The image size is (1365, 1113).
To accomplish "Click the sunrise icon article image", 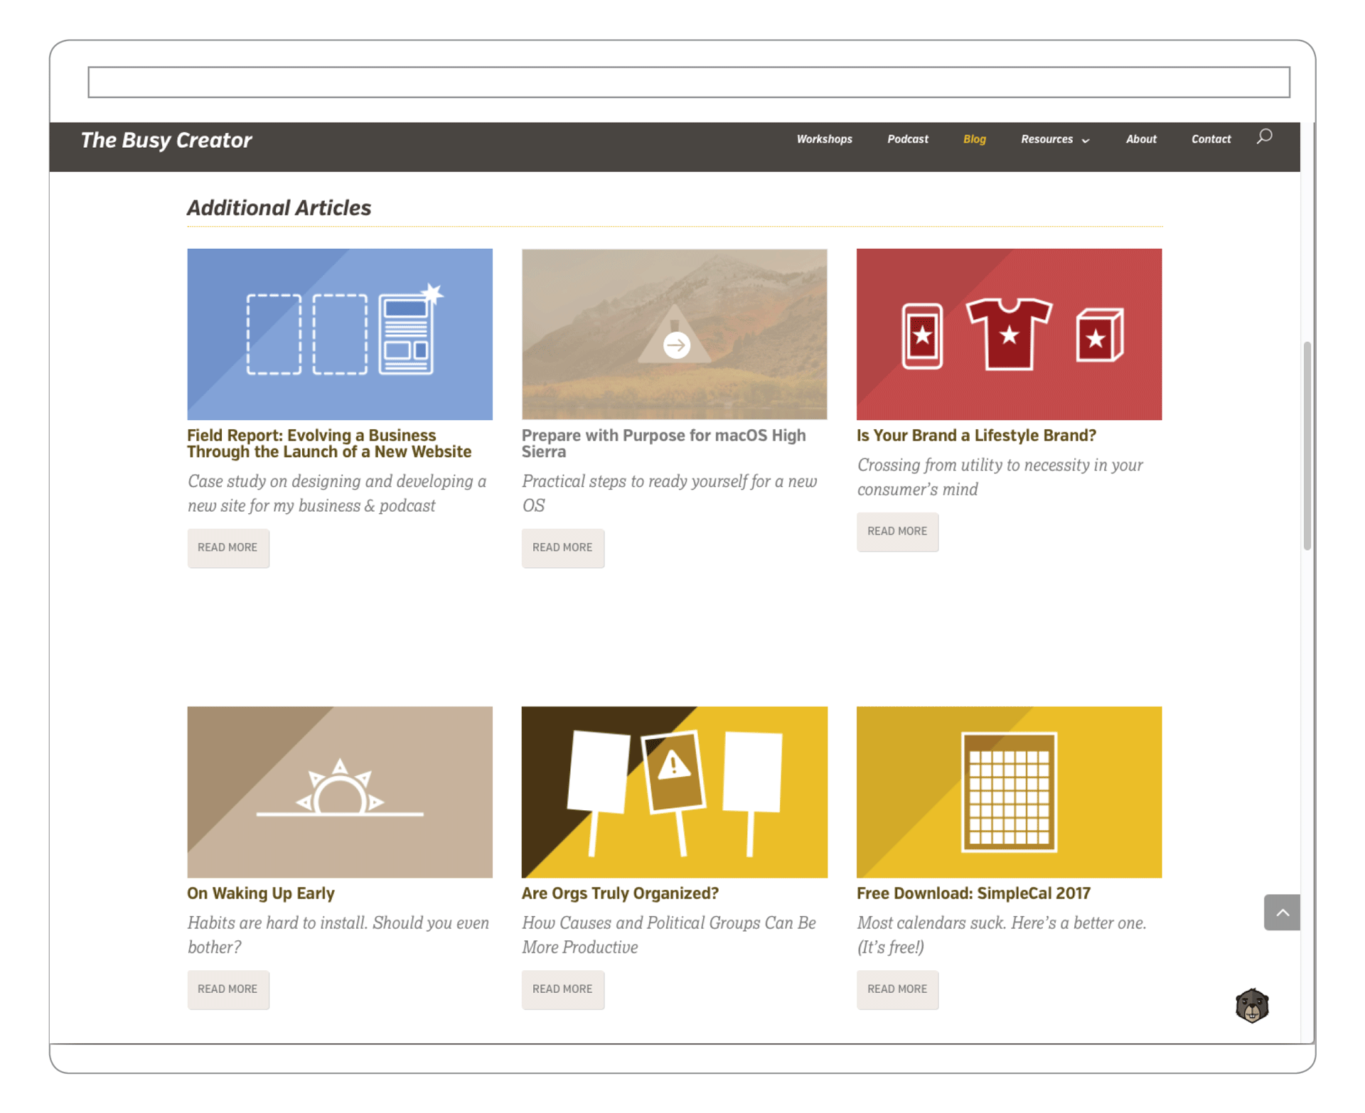I will (340, 791).
